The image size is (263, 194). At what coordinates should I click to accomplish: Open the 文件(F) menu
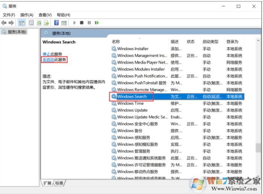click(x=9, y=15)
